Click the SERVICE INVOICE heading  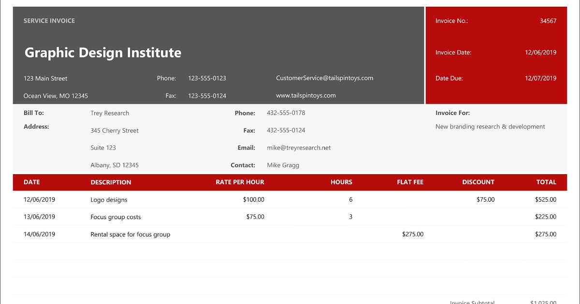[x=49, y=21]
